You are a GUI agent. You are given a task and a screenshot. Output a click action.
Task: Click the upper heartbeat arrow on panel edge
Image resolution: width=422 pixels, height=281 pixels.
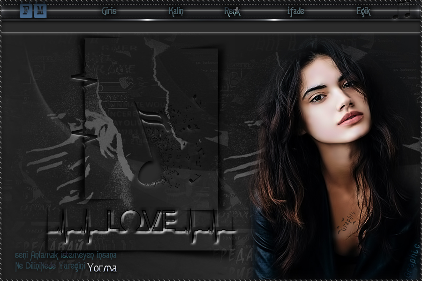tap(84, 81)
